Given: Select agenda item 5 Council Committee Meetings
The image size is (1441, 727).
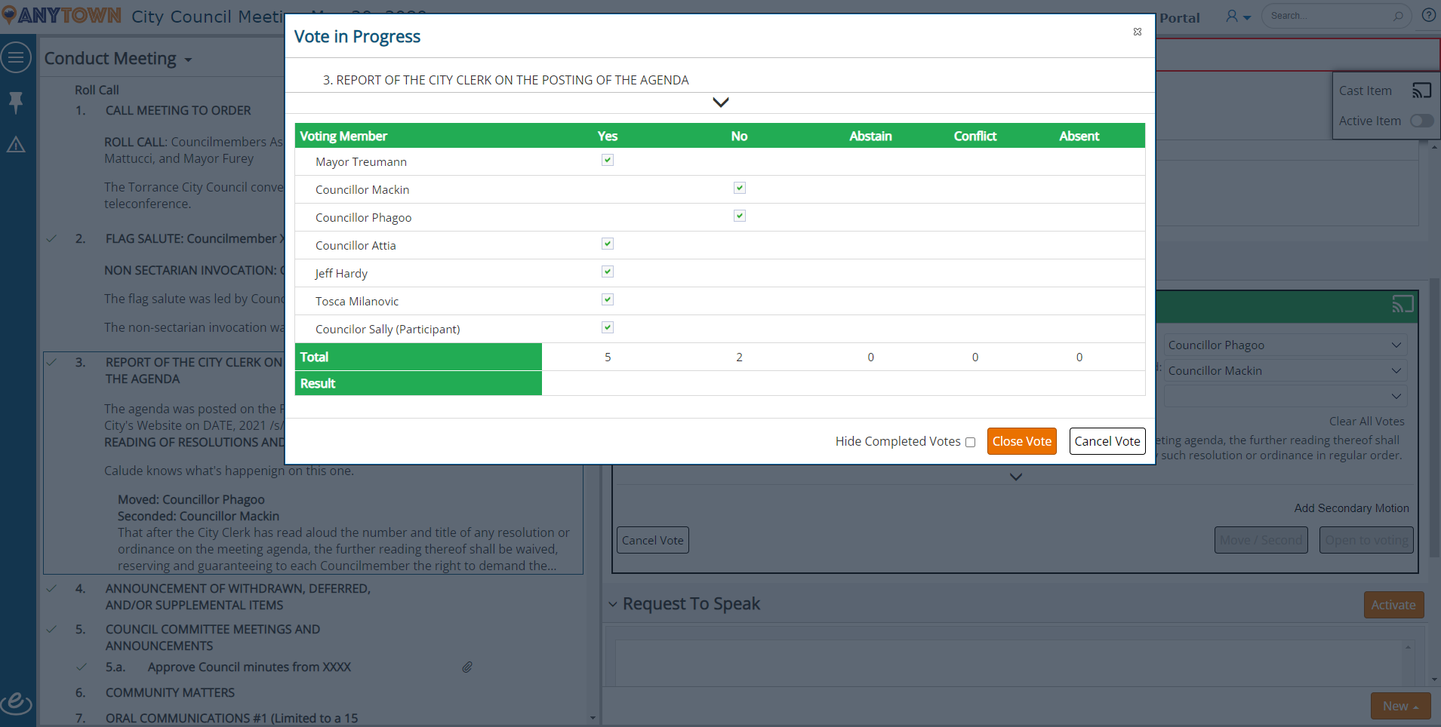Looking at the screenshot, I should coord(213,637).
